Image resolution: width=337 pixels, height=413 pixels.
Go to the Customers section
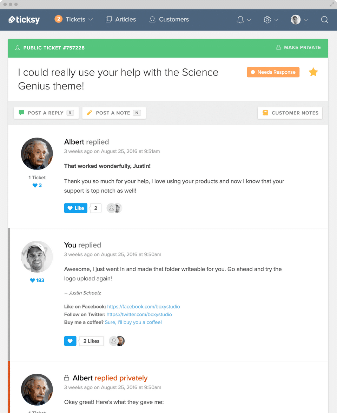point(169,20)
